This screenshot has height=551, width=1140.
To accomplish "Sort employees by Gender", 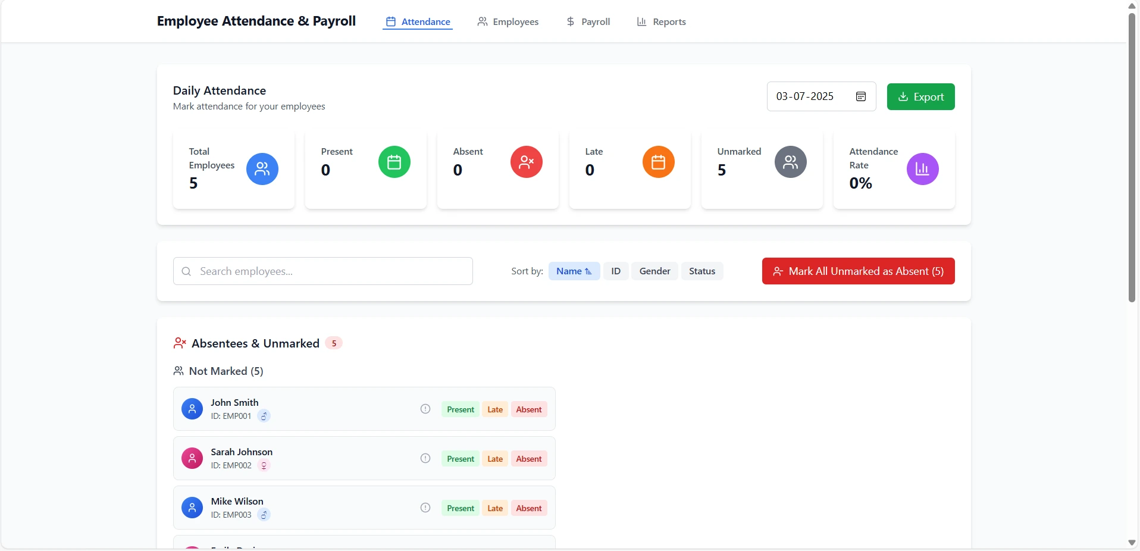I will (654, 271).
